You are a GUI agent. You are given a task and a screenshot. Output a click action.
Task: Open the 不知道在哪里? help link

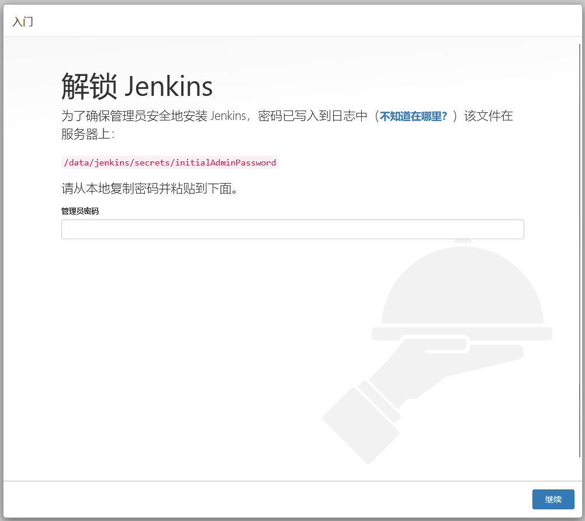(x=413, y=116)
